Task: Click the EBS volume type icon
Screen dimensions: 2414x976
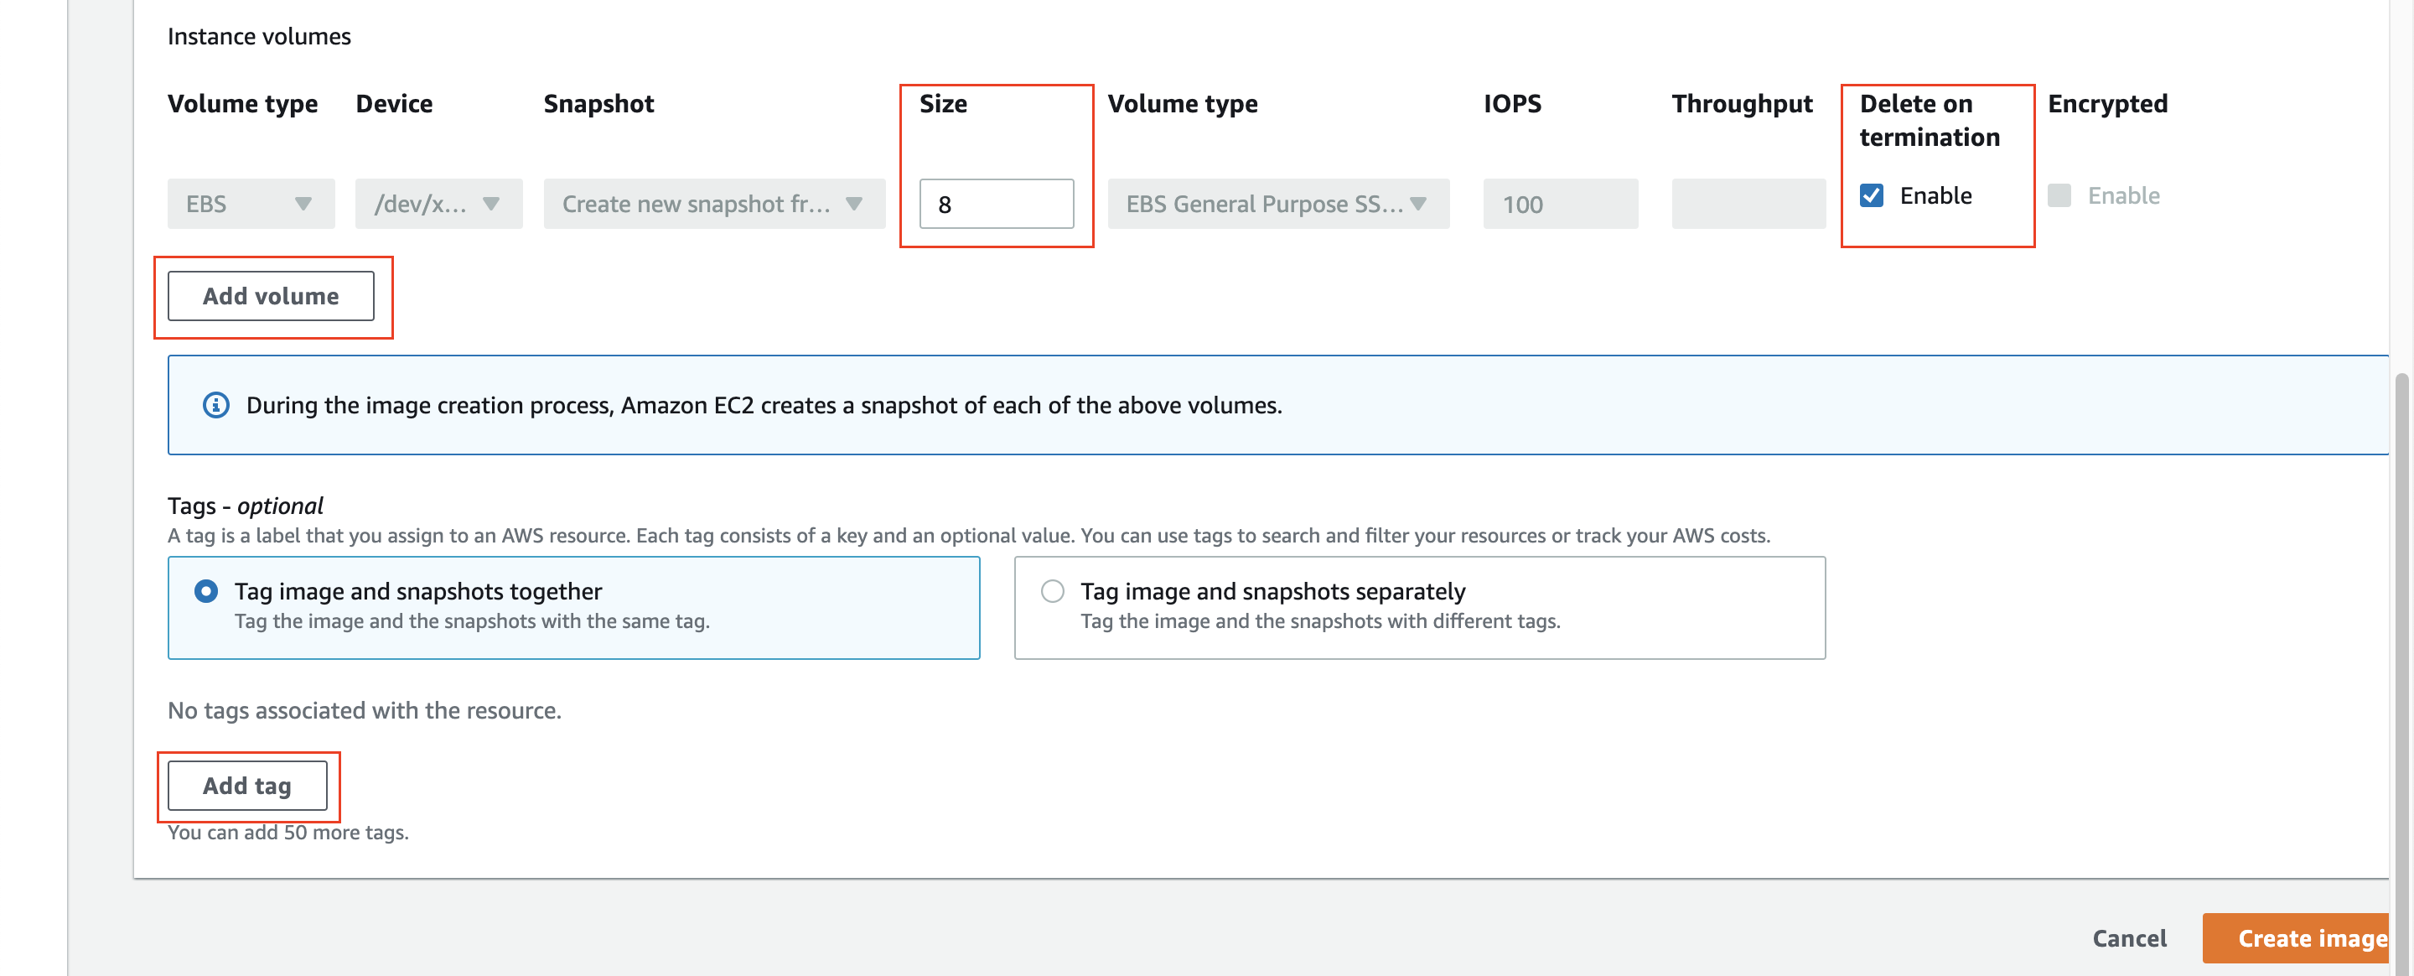Action: click(x=302, y=200)
